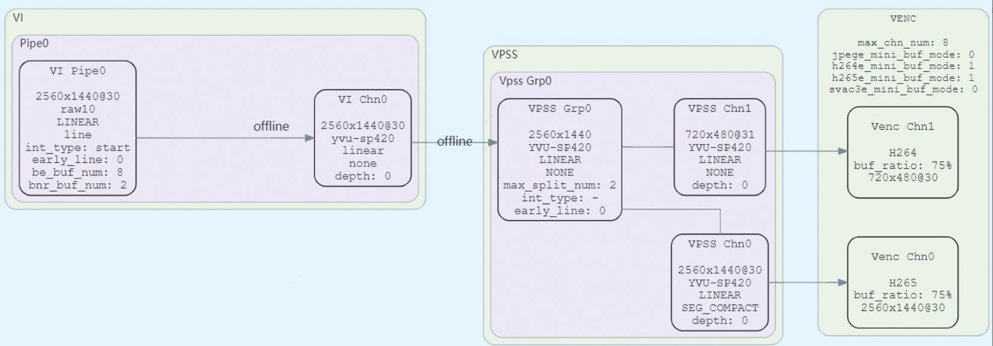Click the 'jpege_mini_buf_mode: 0' line
The image size is (993, 346).
pos(903,55)
